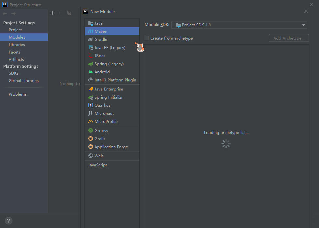Viewport: 319px width, 228px height.
Task: Choose Spring Initializr label in list
Action: 108,97
